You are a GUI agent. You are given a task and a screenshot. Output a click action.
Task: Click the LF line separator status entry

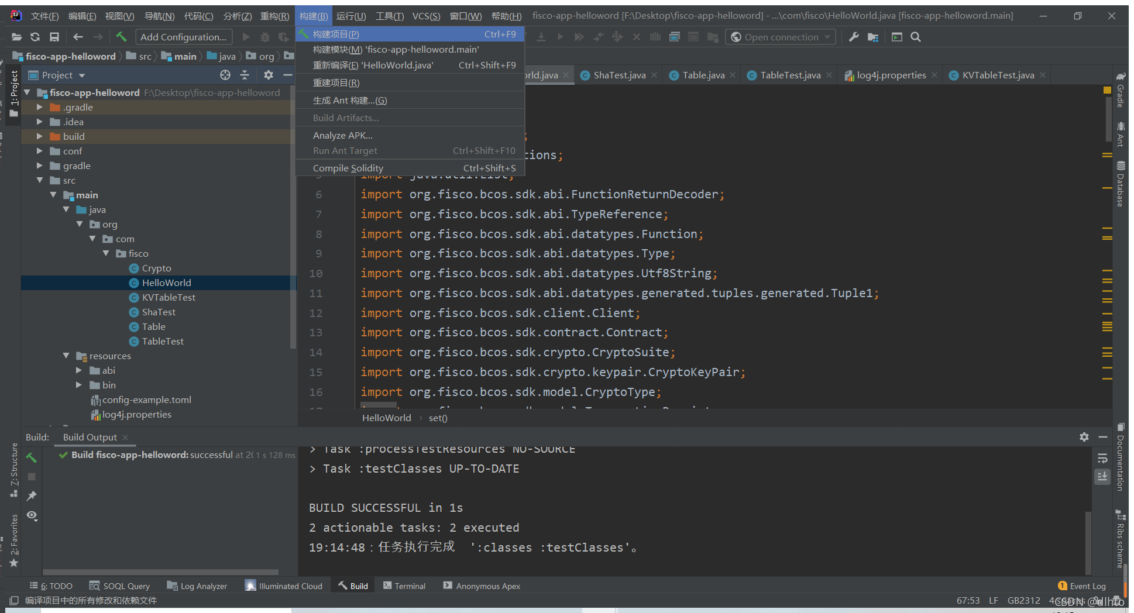click(994, 601)
